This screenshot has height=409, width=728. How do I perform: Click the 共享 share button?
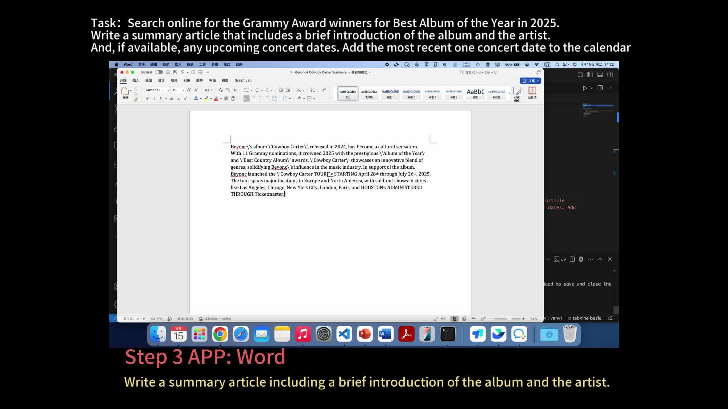click(530, 81)
